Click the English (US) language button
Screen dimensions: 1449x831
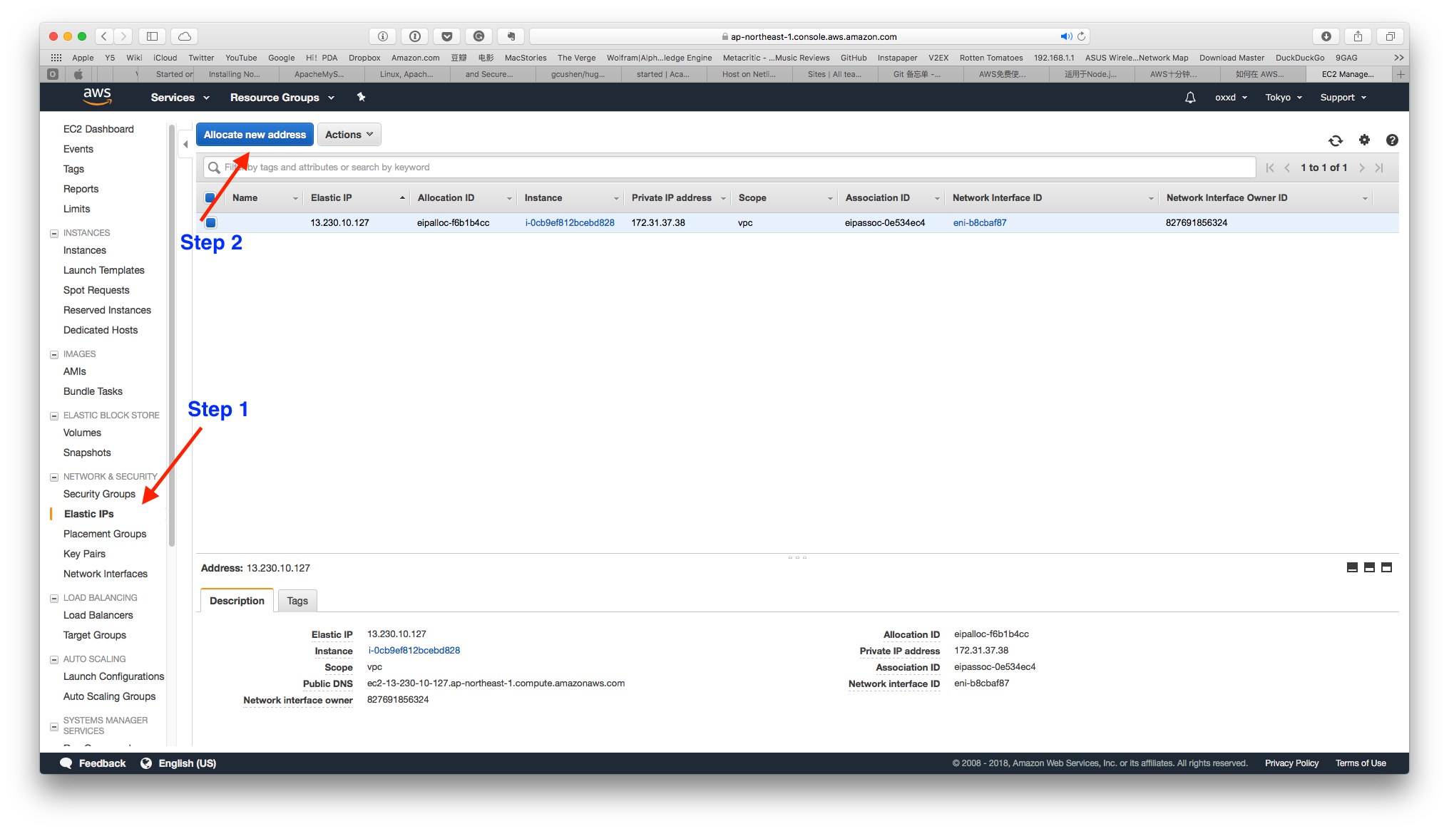click(187, 763)
